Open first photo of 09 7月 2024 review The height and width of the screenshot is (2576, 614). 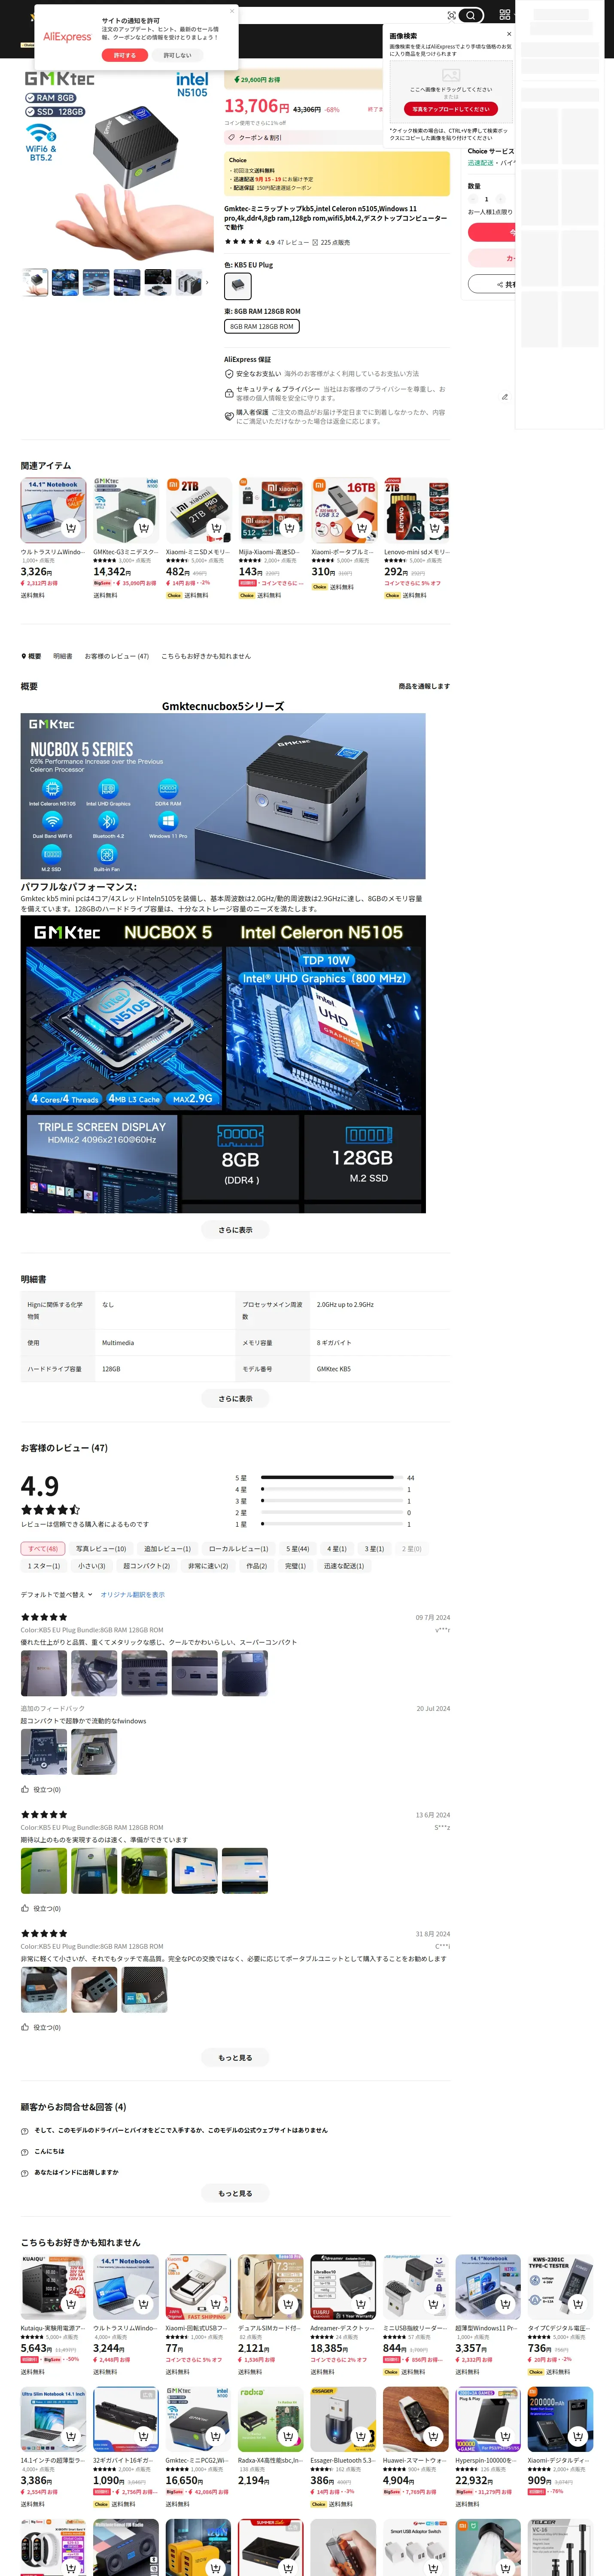(44, 1673)
